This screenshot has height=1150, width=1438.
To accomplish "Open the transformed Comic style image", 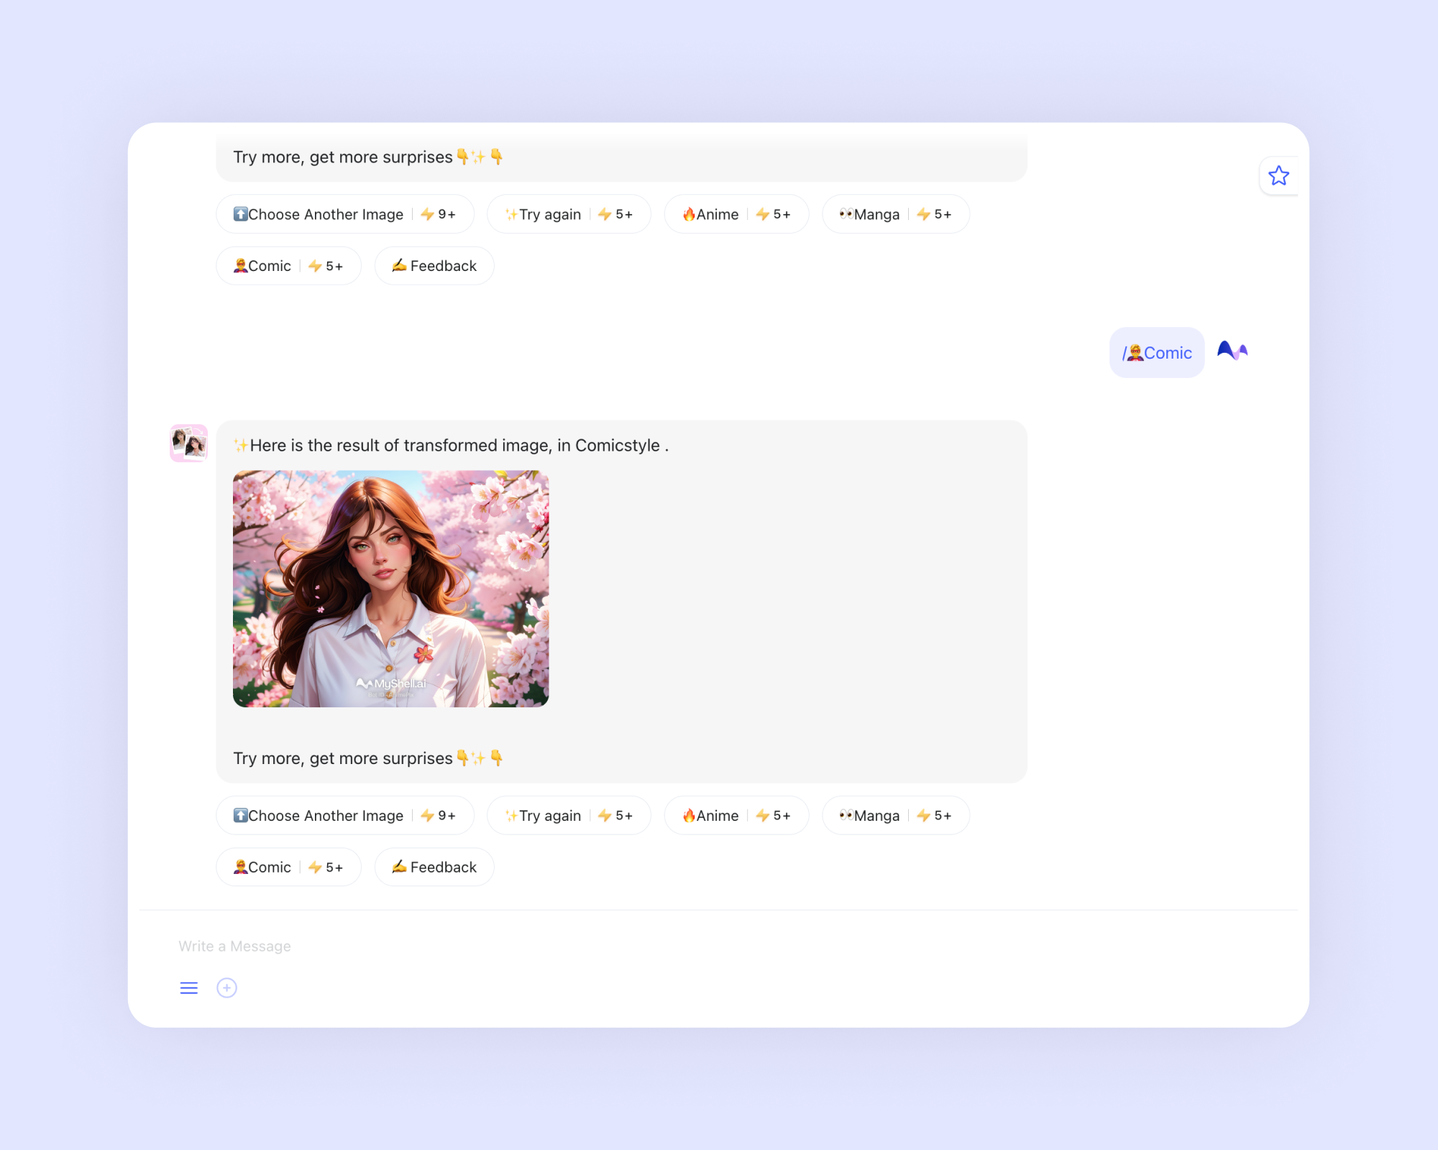I will [390, 589].
